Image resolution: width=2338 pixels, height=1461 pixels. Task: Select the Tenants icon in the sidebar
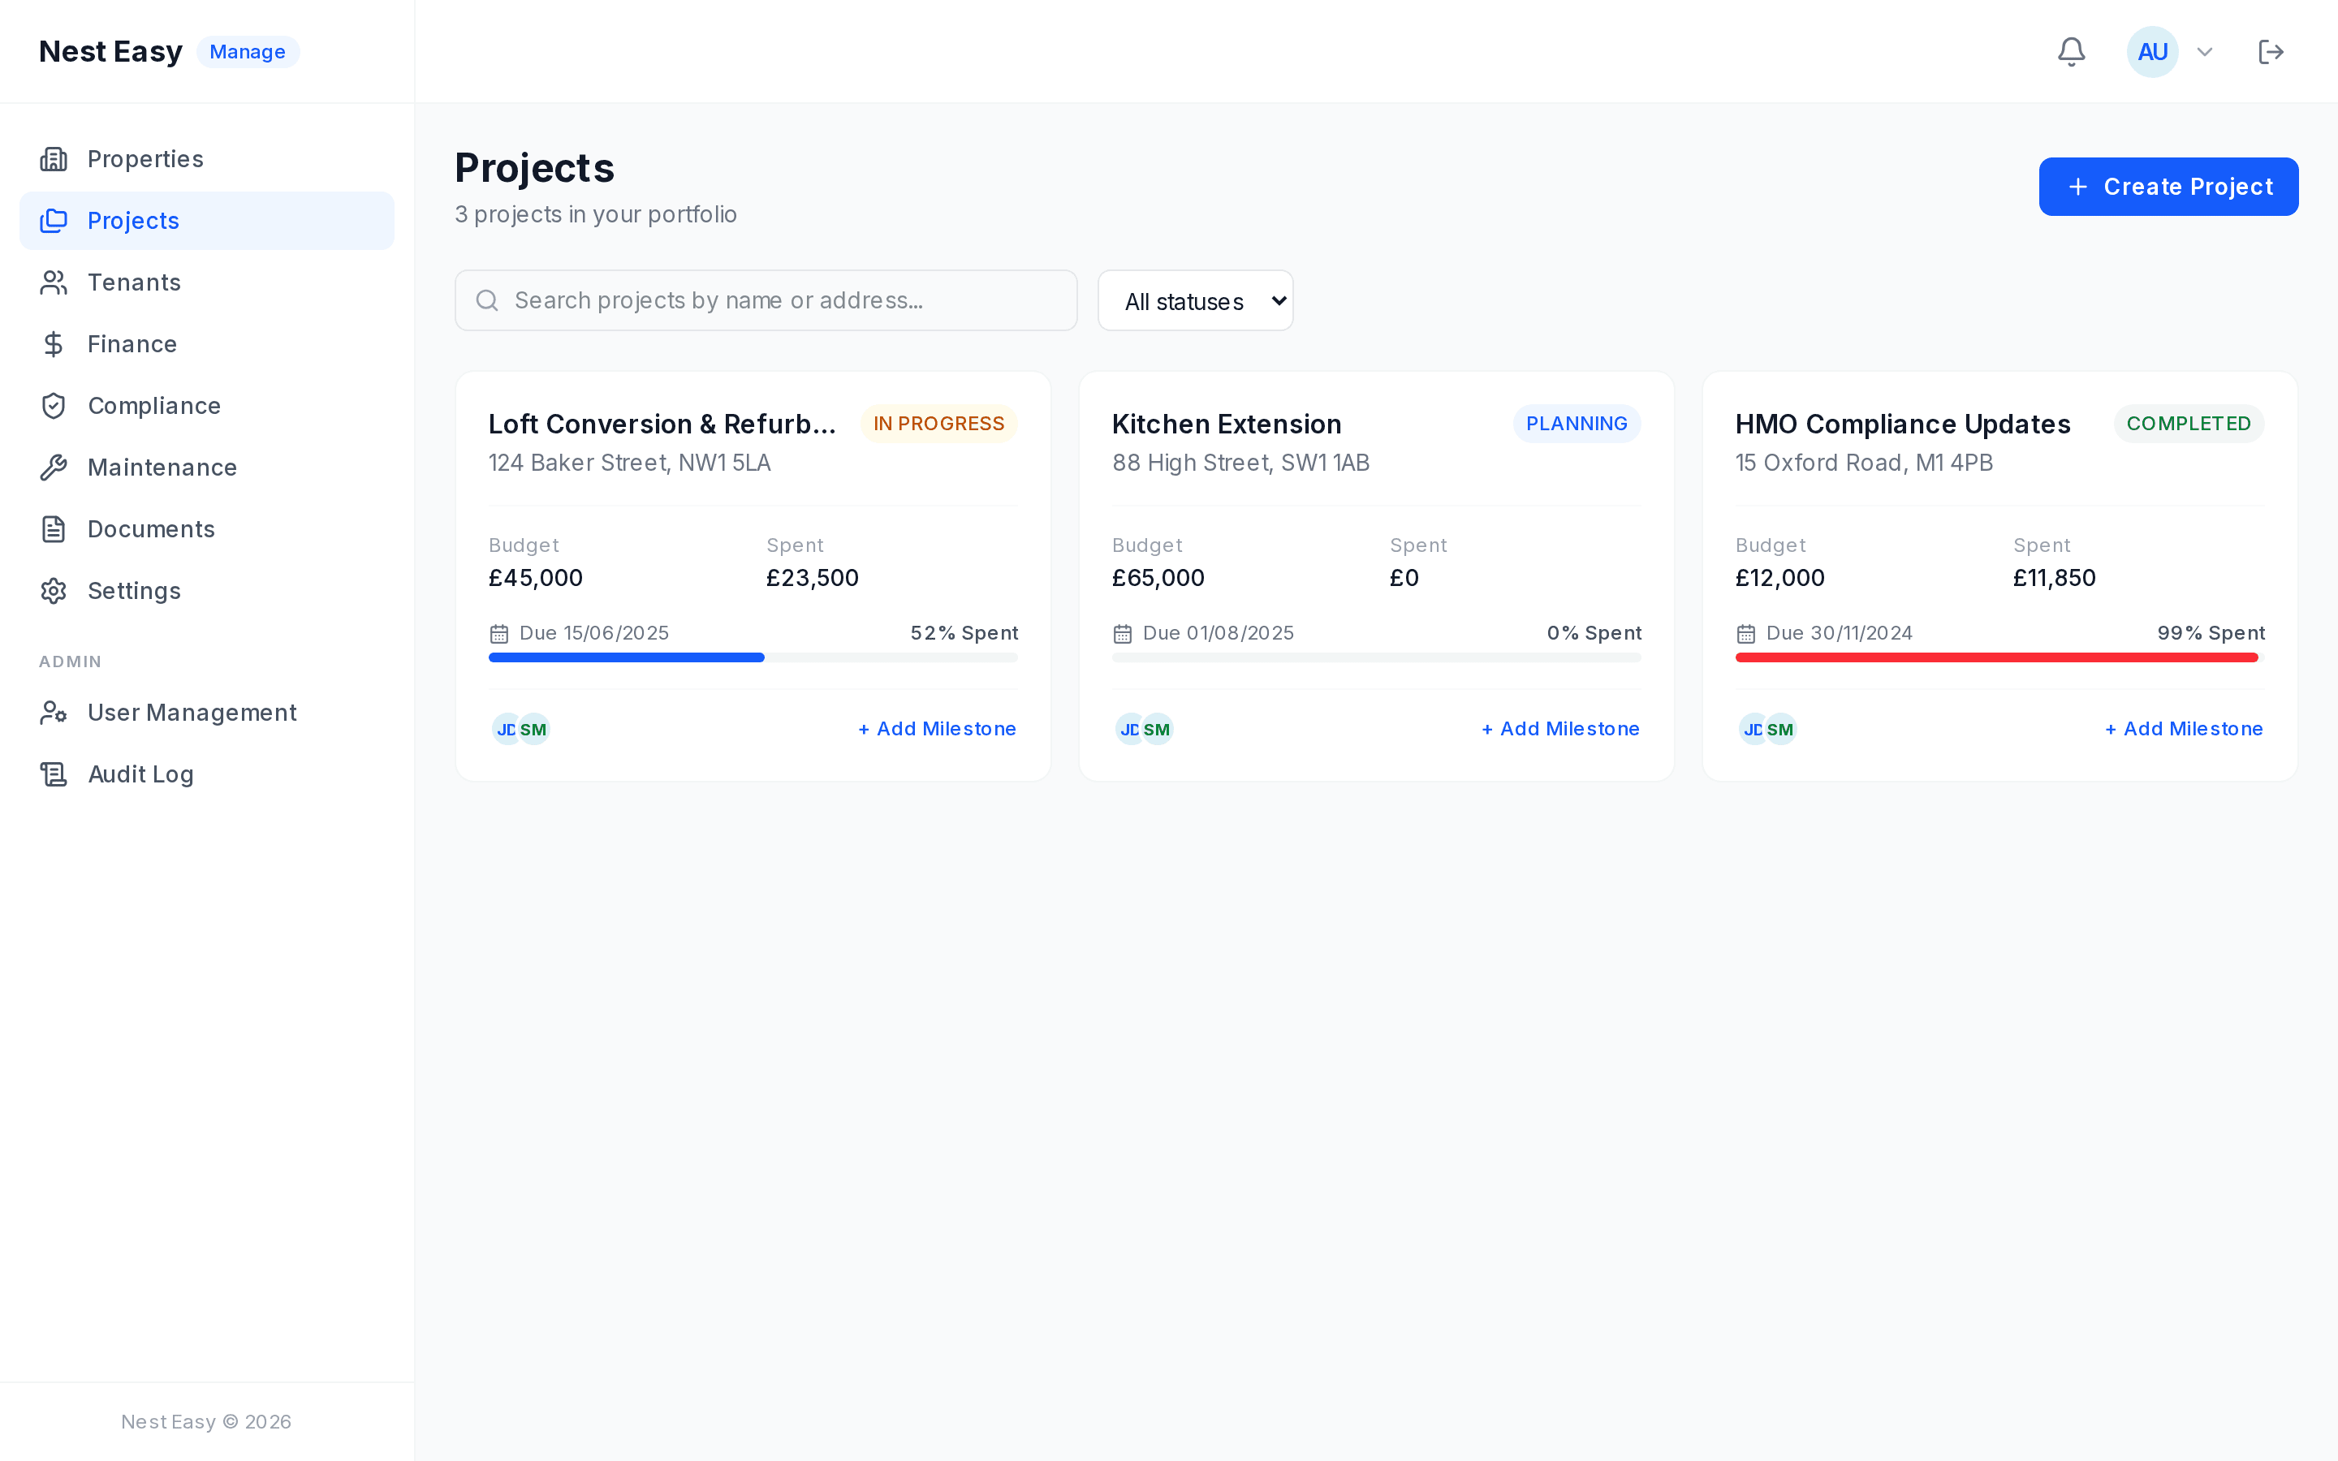(53, 282)
